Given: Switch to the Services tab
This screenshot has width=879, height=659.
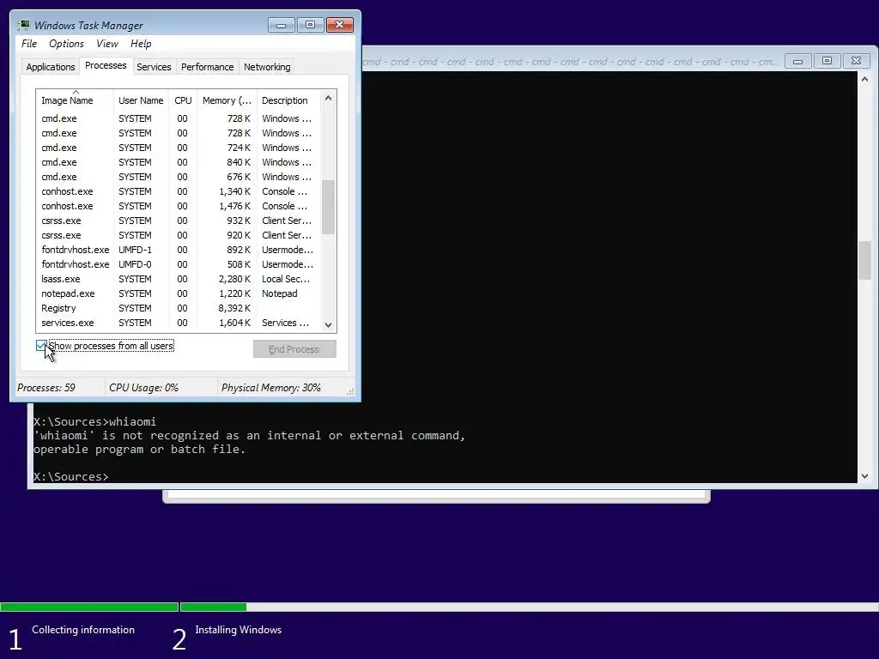Looking at the screenshot, I should [154, 67].
